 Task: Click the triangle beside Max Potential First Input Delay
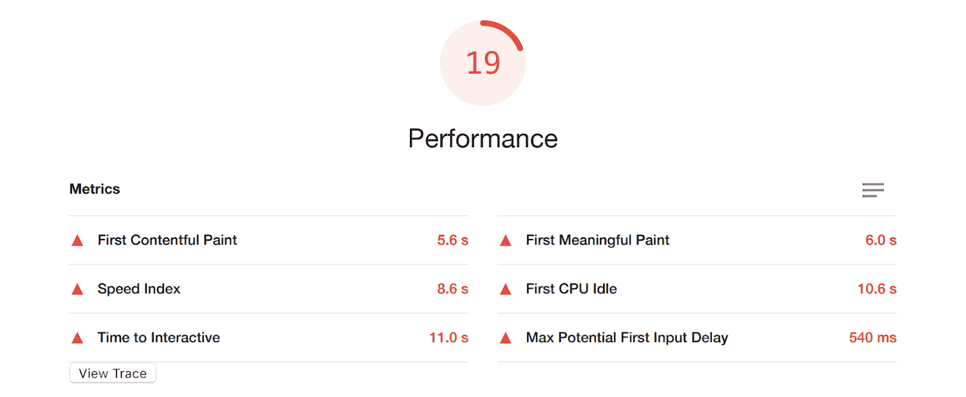(x=506, y=338)
